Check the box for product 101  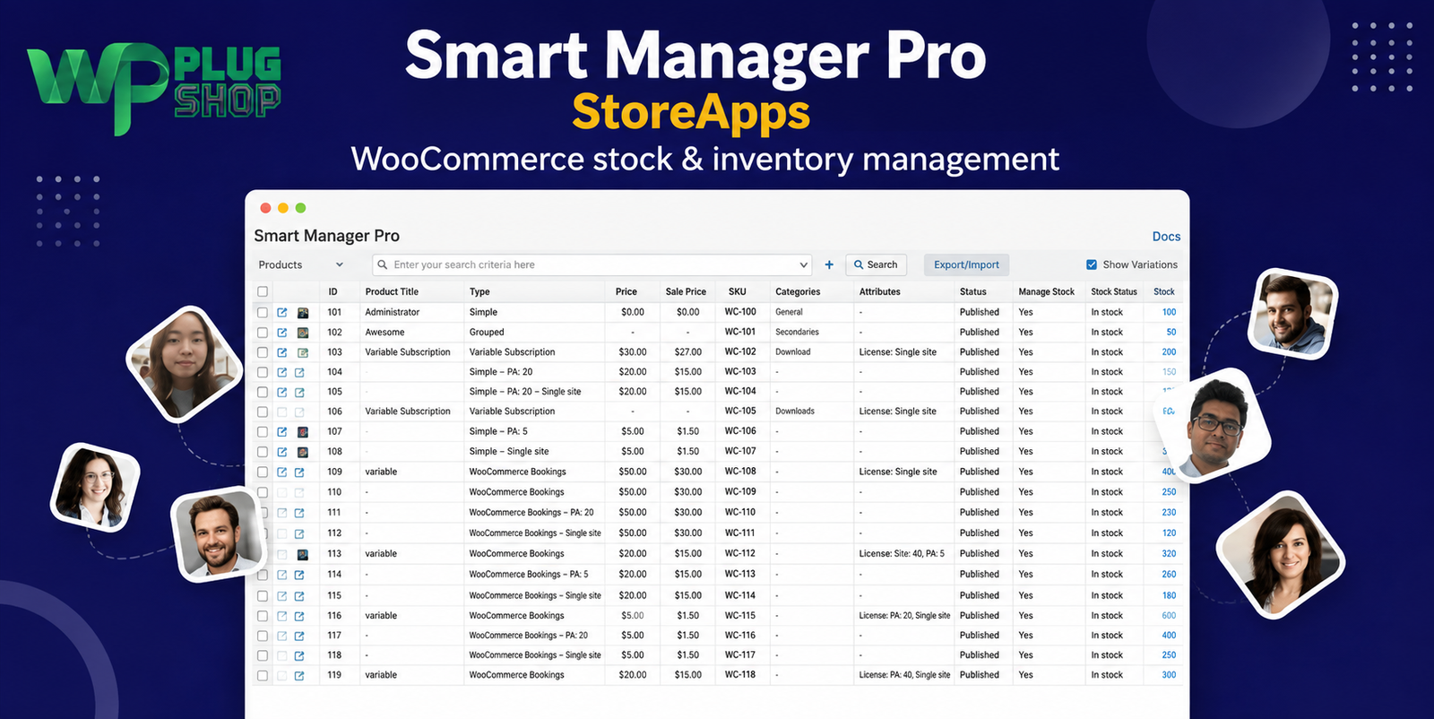coord(263,313)
